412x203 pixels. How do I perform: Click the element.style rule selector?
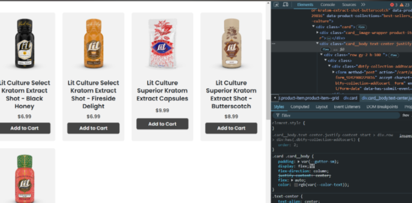(286, 123)
